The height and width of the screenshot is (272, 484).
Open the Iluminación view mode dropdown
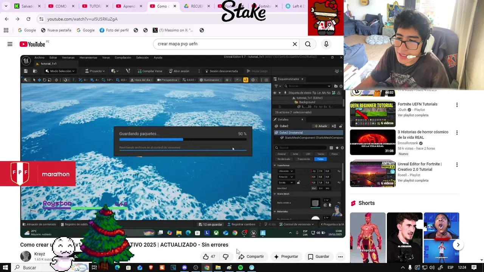[x=210, y=80]
